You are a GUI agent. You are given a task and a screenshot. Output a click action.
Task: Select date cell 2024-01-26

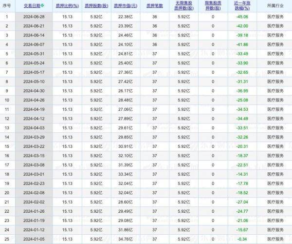(x=34, y=211)
